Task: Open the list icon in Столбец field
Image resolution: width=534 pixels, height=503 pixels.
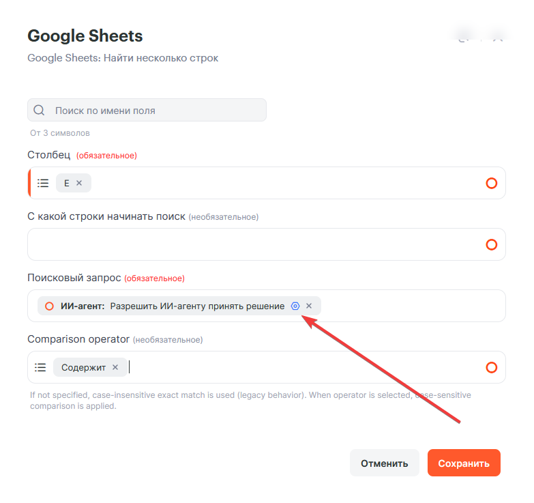Action: 43,183
